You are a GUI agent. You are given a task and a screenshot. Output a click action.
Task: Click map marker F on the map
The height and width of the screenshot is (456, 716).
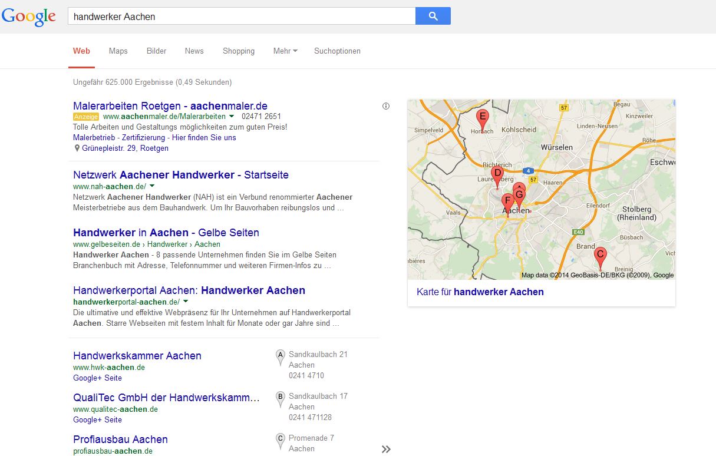tap(507, 205)
